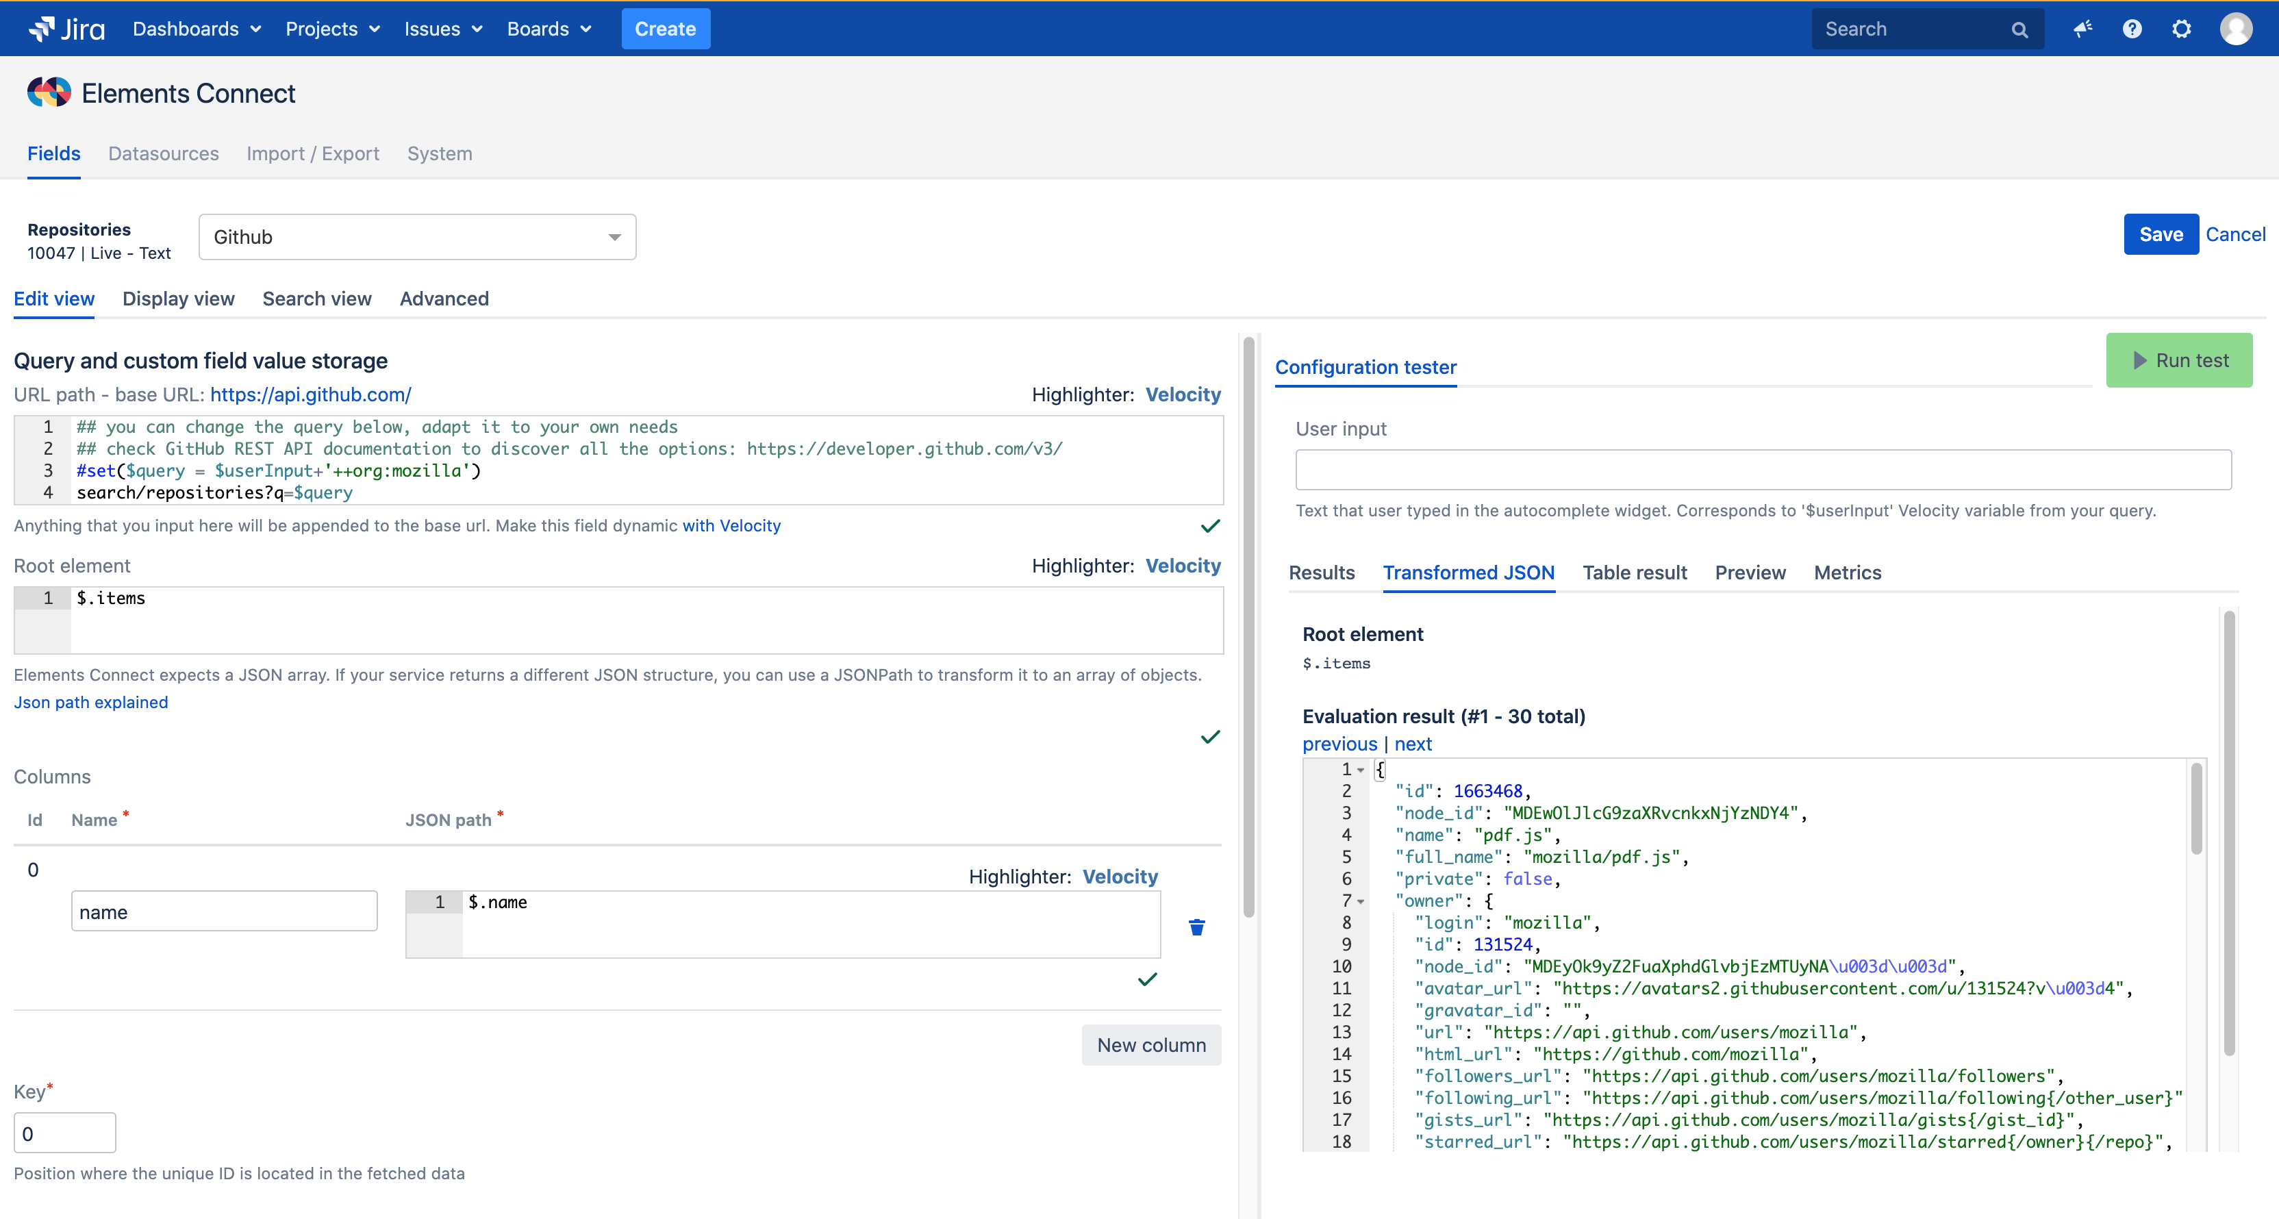Open the Table result tab
Viewport: 2279px width, 1219px height.
[1634, 573]
